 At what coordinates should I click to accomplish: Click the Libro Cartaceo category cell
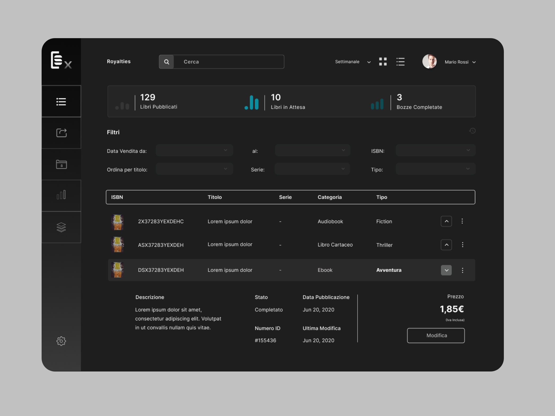click(335, 245)
